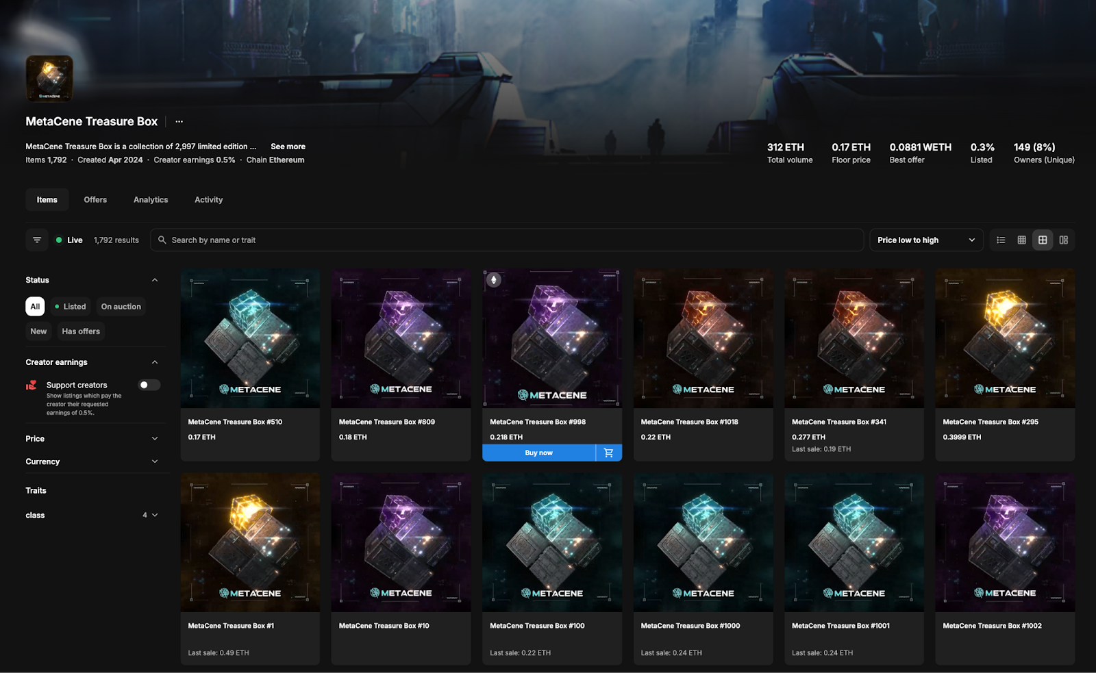Click the Traits section heading

click(36, 491)
